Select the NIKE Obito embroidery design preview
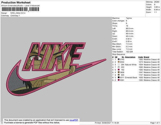161x125 pixels. pos(56,69)
